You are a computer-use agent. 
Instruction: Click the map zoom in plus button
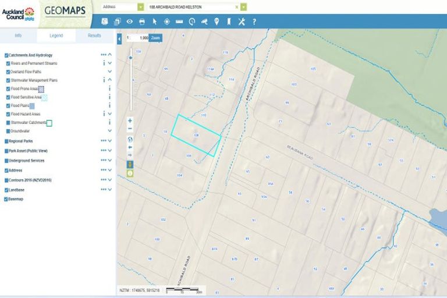click(130, 120)
